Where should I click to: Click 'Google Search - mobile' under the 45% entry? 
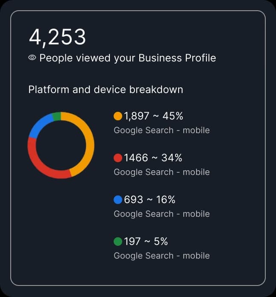tap(161, 130)
